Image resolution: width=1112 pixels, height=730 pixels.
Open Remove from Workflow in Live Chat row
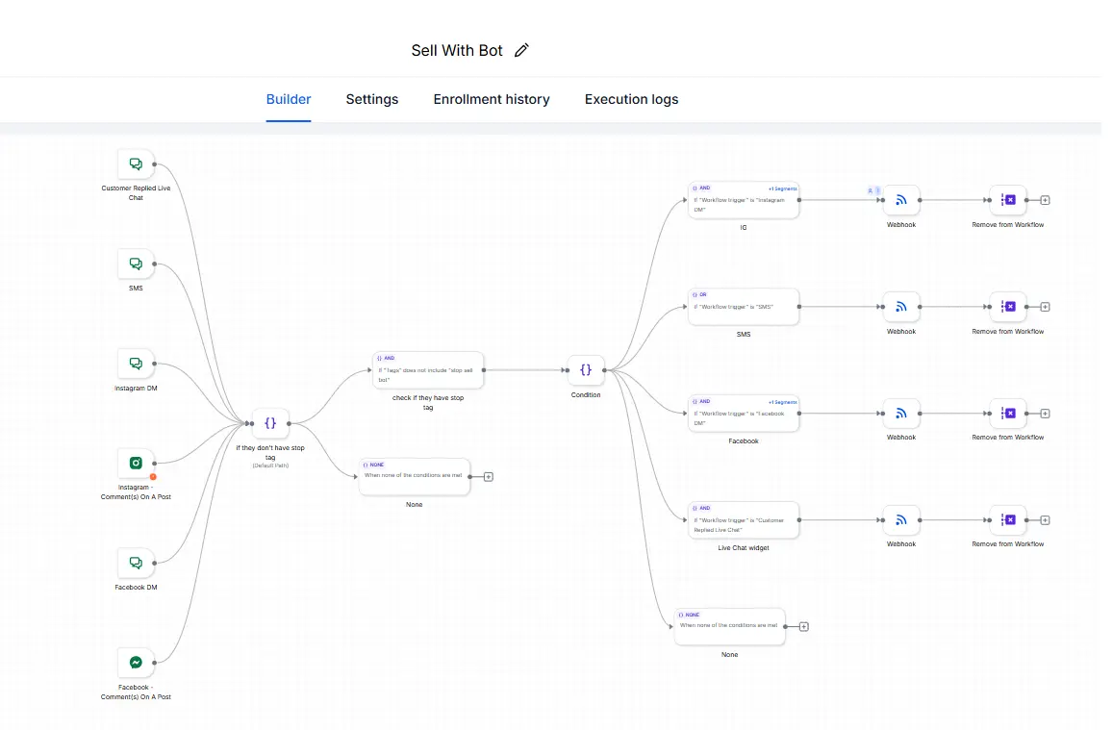[x=1008, y=520]
